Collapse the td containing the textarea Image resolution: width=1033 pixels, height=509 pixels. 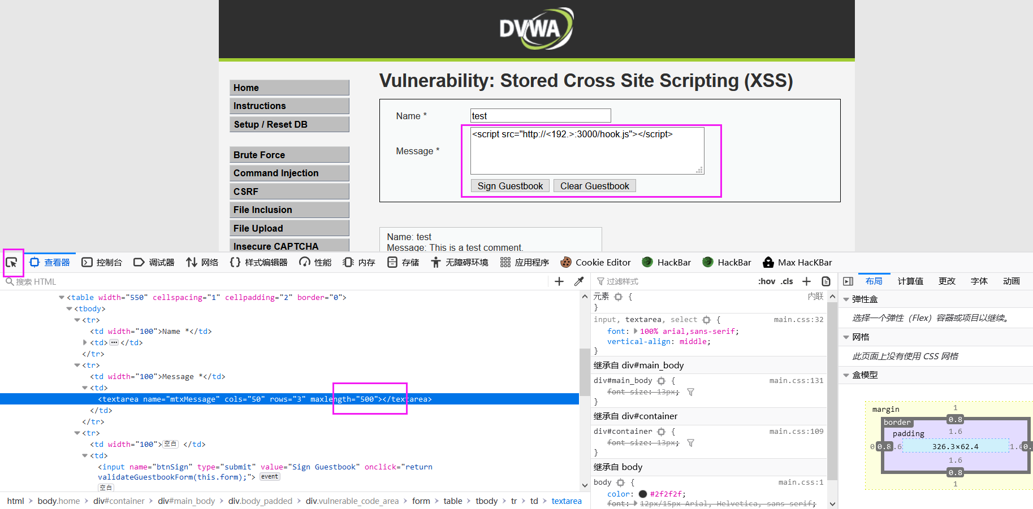(x=85, y=388)
